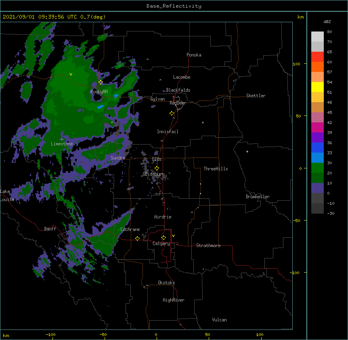Click the Ponoka city label

pos(194,55)
